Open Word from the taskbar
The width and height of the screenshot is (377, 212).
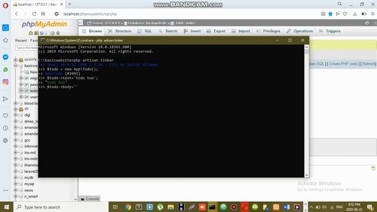point(286,207)
